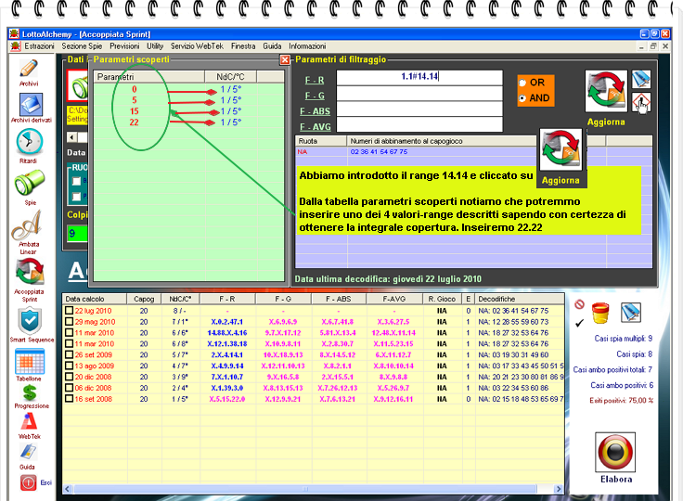Open Smart Sequence shield icon
Viewport: 683px width, 501px height.
30,321
